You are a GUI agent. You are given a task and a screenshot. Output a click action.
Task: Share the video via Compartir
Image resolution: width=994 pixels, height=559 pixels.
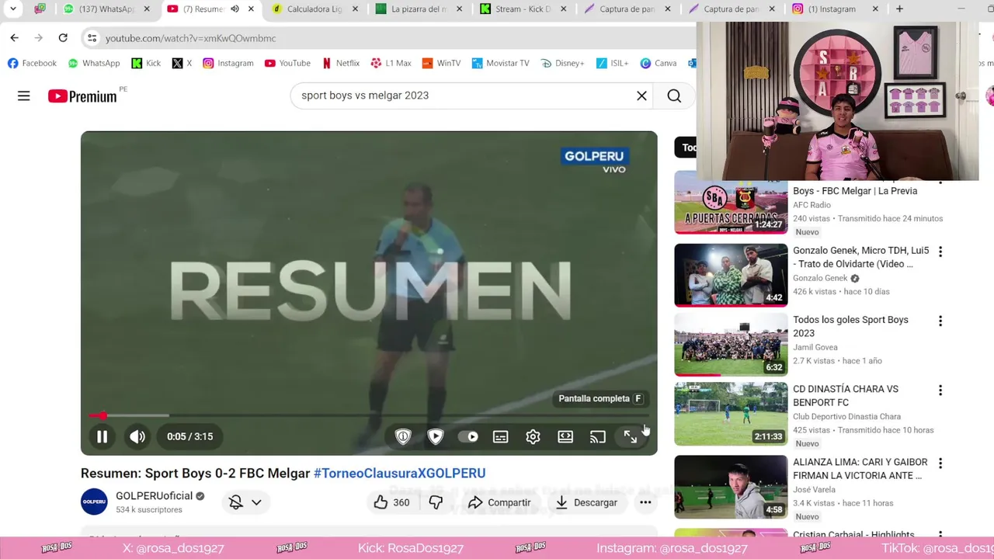(x=499, y=502)
